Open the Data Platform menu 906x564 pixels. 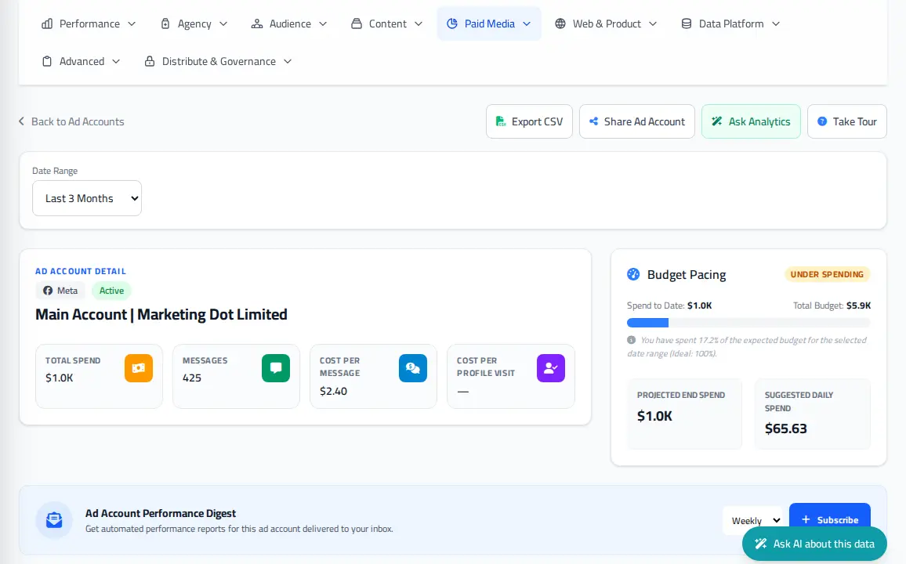730,23
